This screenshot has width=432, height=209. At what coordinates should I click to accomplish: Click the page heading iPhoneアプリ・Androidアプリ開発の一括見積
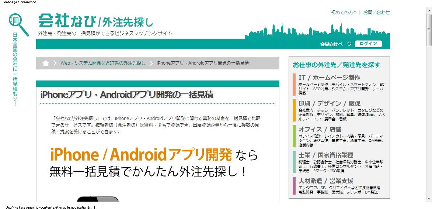(127, 95)
